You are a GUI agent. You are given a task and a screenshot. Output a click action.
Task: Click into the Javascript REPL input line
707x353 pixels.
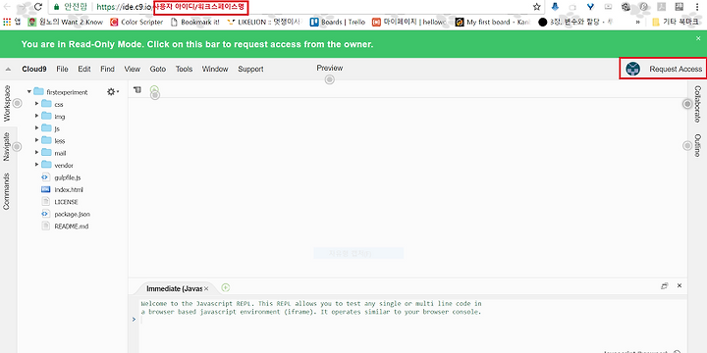[412, 320]
